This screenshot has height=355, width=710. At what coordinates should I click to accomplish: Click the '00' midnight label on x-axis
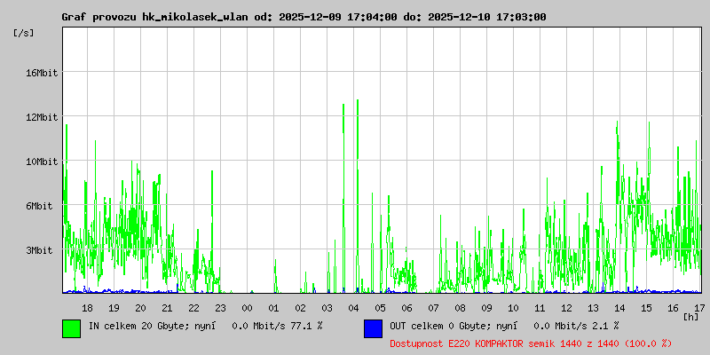pos(247,308)
